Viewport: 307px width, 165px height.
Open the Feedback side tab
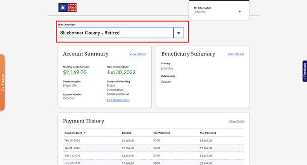[305, 71]
